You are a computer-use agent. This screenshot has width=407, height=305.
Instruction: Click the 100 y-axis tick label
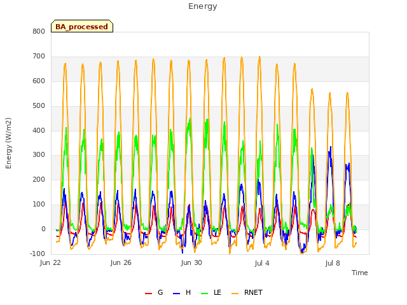click(x=39, y=205)
